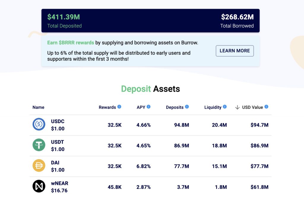Screen dimensions: 304x197
Task: Click DAI APY value 6.82%
Action: (x=143, y=166)
